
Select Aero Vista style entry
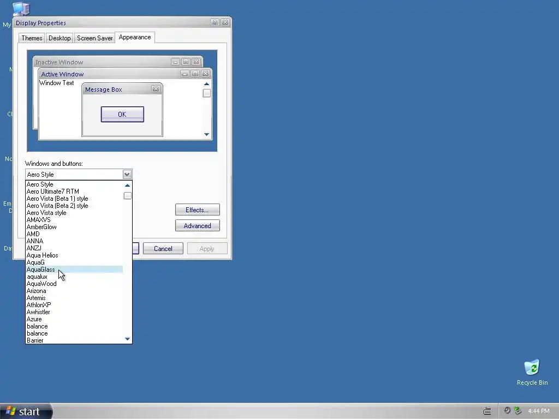point(74,213)
